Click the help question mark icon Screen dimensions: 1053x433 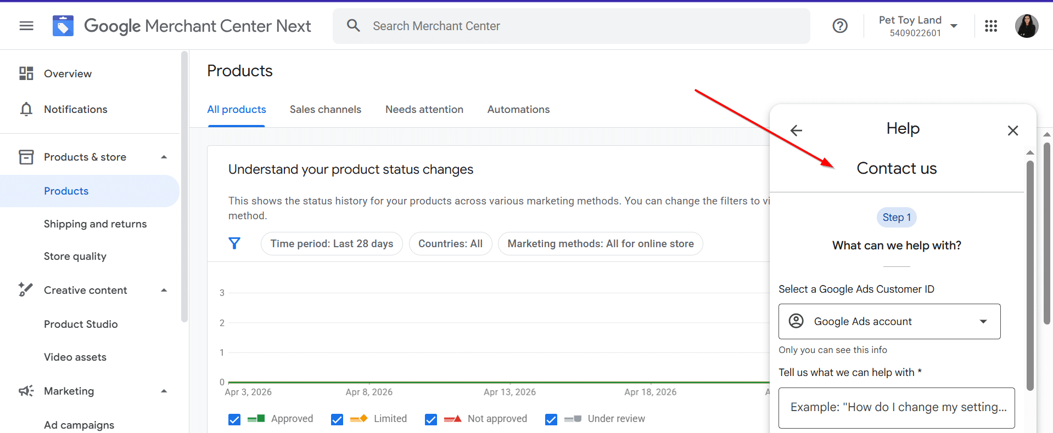pos(839,26)
